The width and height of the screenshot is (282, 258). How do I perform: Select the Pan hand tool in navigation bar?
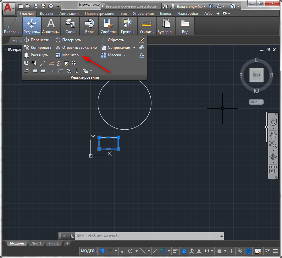click(x=273, y=135)
